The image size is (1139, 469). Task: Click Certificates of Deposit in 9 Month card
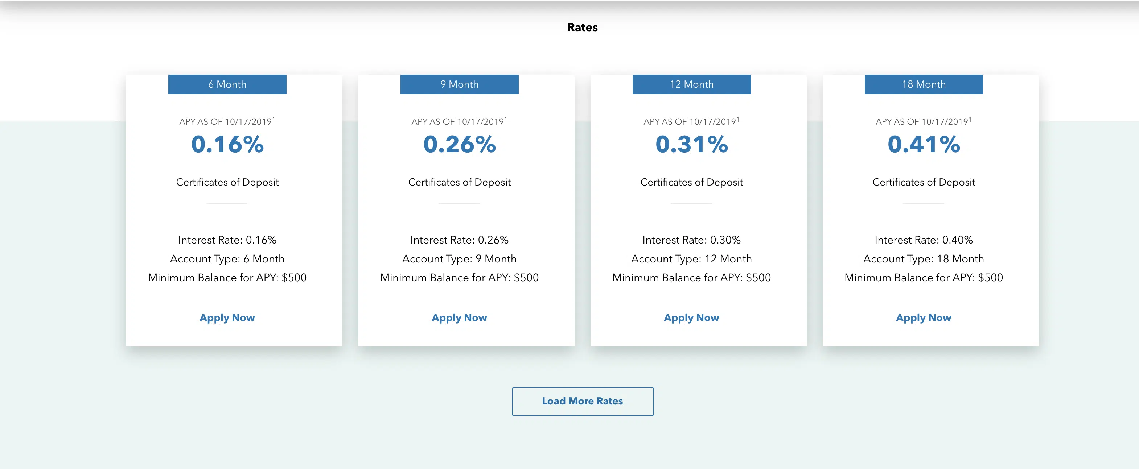coord(459,182)
